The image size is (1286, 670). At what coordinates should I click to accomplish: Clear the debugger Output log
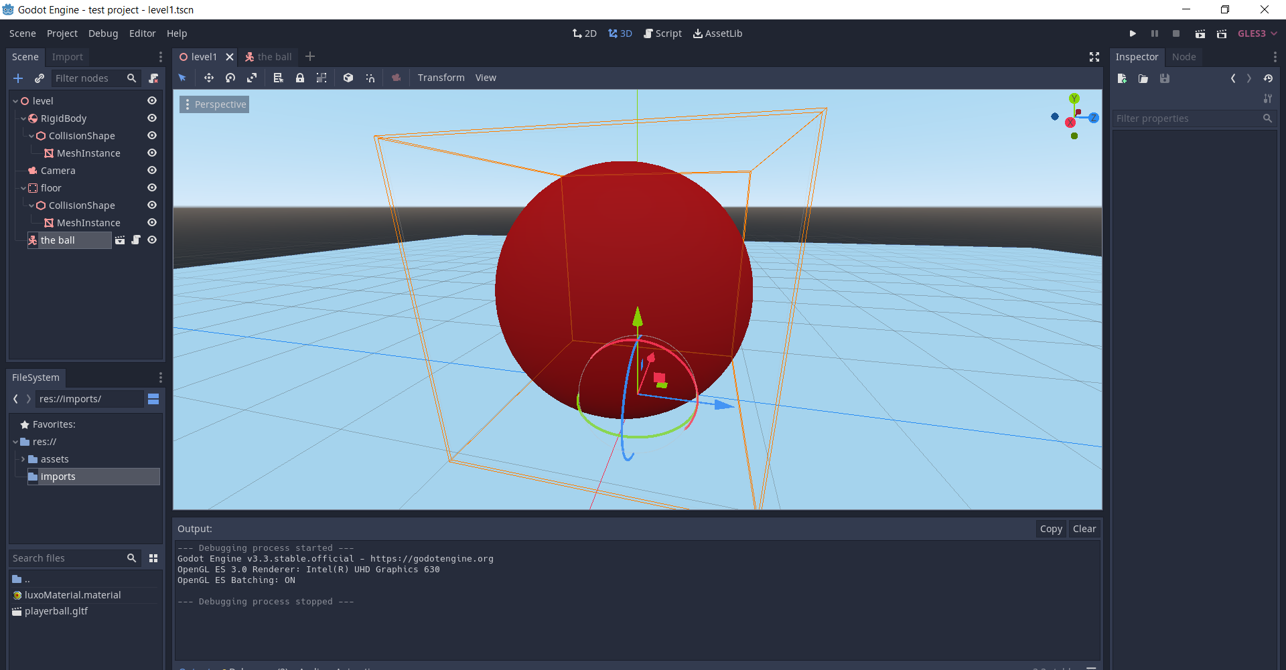(1084, 528)
